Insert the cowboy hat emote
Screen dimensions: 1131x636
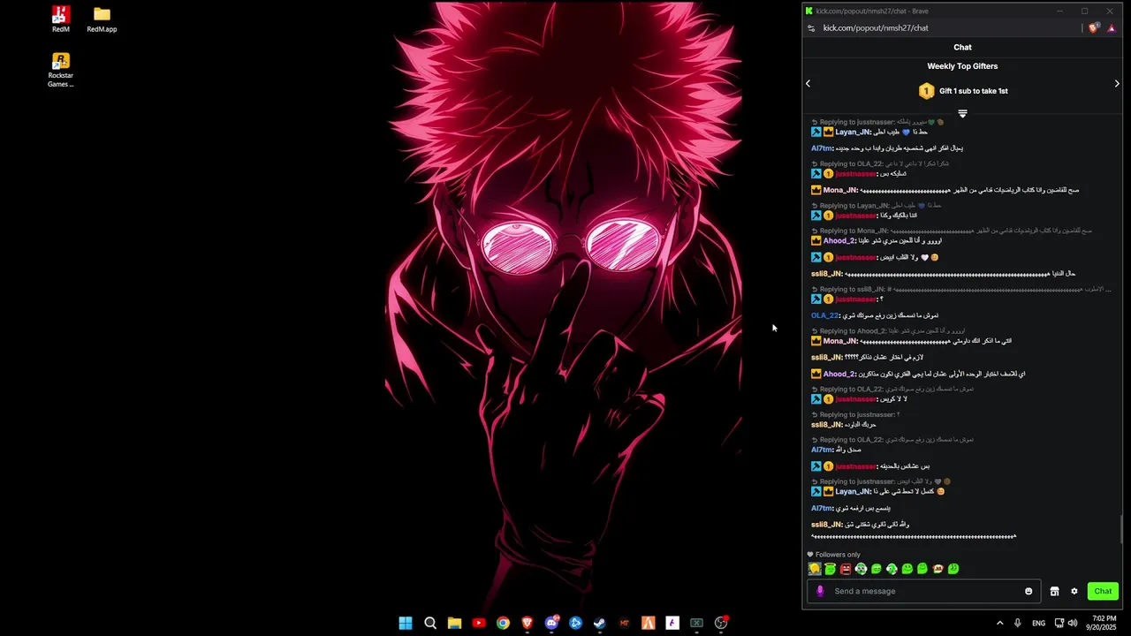tap(938, 569)
